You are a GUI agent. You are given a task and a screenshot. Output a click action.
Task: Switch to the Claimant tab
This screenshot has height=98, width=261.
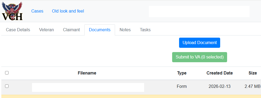click(72, 30)
